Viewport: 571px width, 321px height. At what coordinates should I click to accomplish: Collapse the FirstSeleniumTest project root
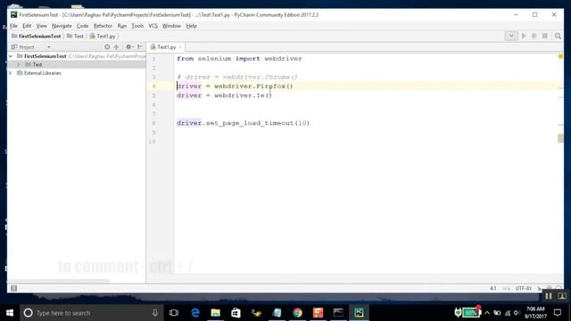[11, 56]
